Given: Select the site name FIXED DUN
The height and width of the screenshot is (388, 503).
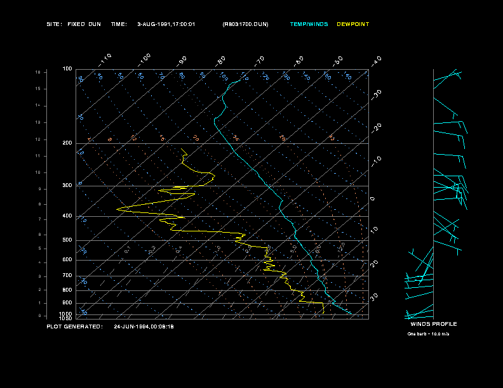Looking at the screenshot, I should 84,24.
